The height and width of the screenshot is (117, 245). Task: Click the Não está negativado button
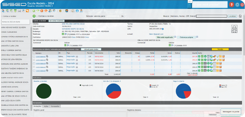(165, 37)
